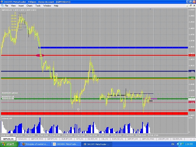Select the thick red band at the chart bottom
Viewport: 196px width, 147px height.
(x=94, y=113)
